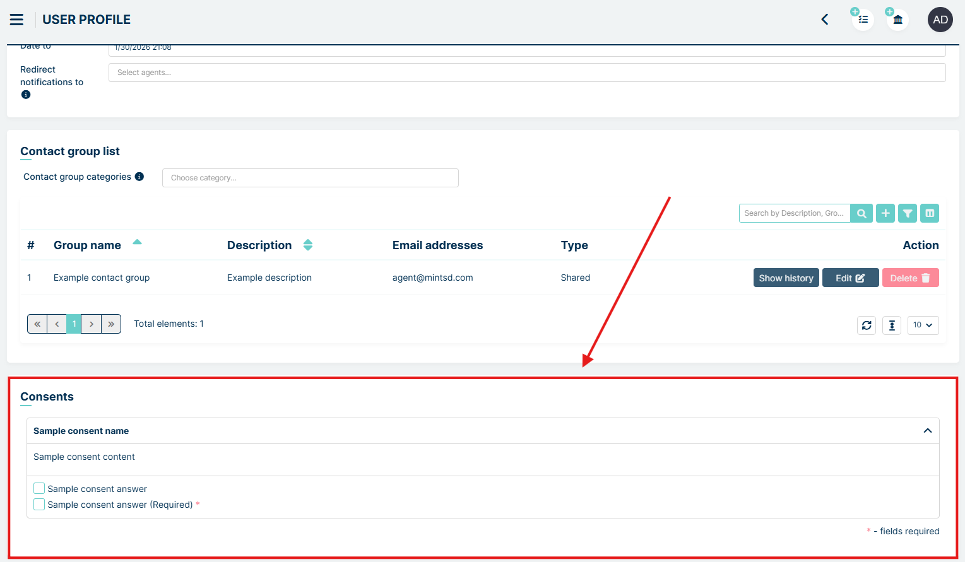Image resolution: width=965 pixels, height=562 pixels.
Task: Open the hamburger navigation menu
Action: [16, 20]
